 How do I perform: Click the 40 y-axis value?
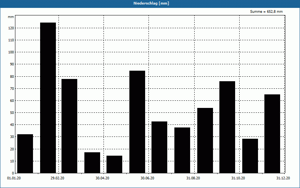point(12,125)
